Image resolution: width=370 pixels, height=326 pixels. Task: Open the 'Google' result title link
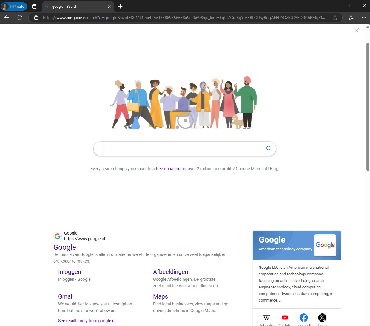pos(65,247)
